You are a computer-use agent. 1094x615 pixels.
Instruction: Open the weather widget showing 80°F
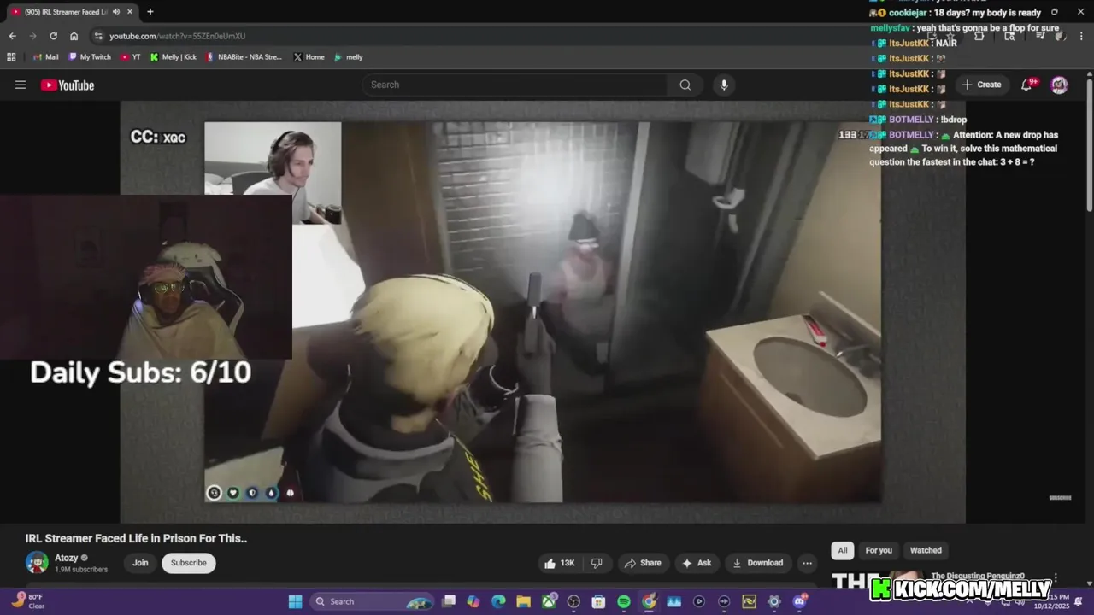point(28,601)
